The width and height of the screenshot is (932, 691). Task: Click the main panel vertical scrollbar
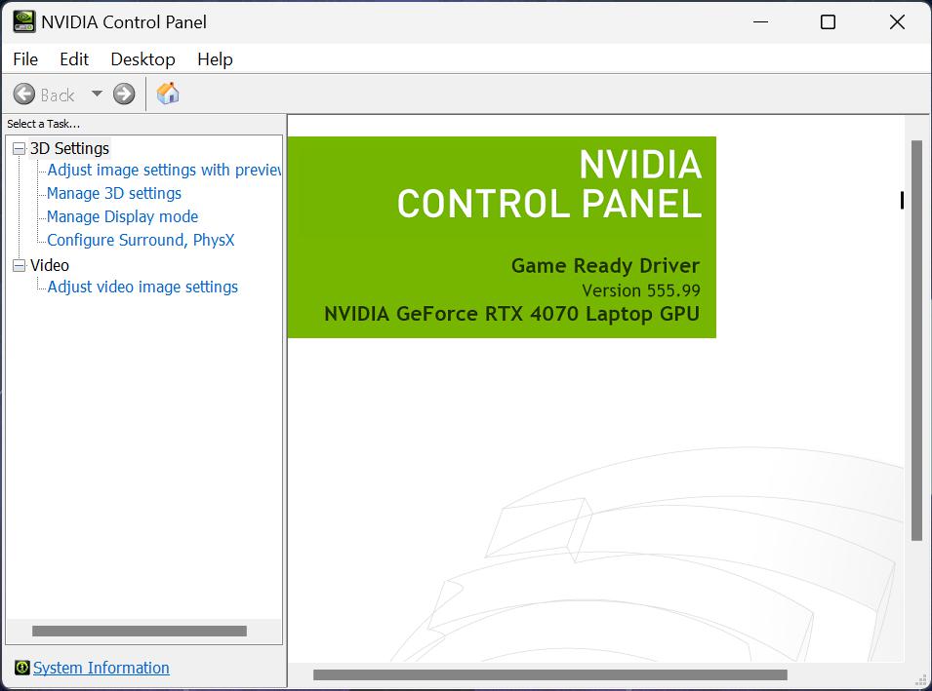(916, 341)
